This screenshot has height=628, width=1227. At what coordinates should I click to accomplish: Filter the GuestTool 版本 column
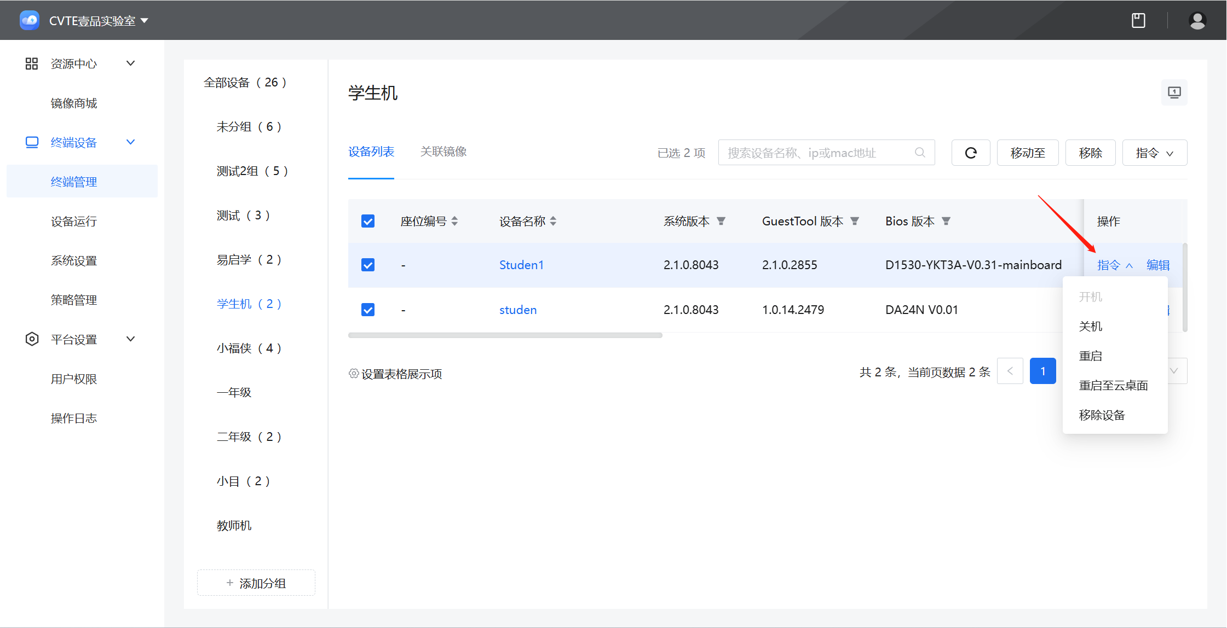tap(855, 221)
